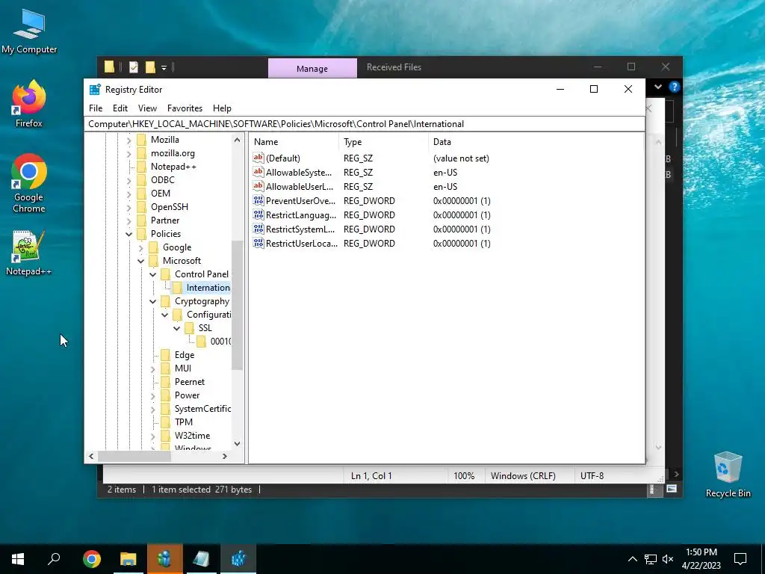Image resolution: width=765 pixels, height=574 pixels.
Task: Click the taskbar clock and date
Action: point(701,559)
